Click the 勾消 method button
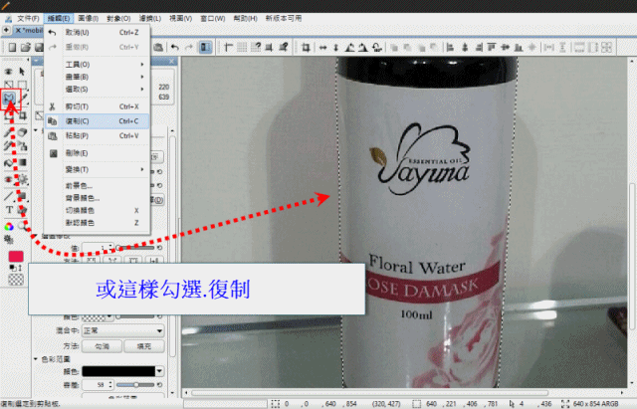The width and height of the screenshot is (637, 409). click(102, 346)
